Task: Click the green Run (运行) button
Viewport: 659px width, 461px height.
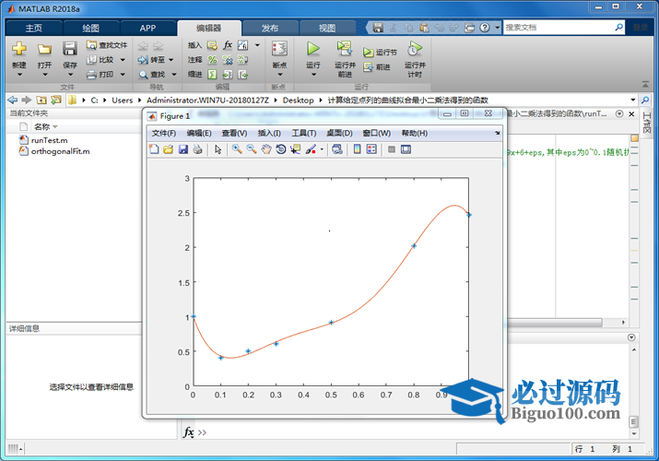Action: (312, 49)
